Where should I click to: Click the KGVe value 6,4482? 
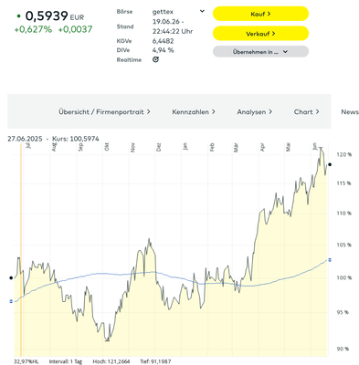[163, 41]
